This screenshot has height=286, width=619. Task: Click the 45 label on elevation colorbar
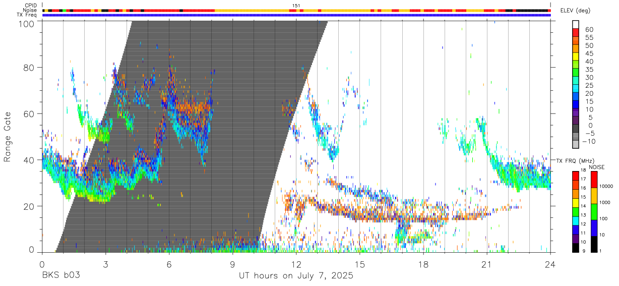click(589, 53)
